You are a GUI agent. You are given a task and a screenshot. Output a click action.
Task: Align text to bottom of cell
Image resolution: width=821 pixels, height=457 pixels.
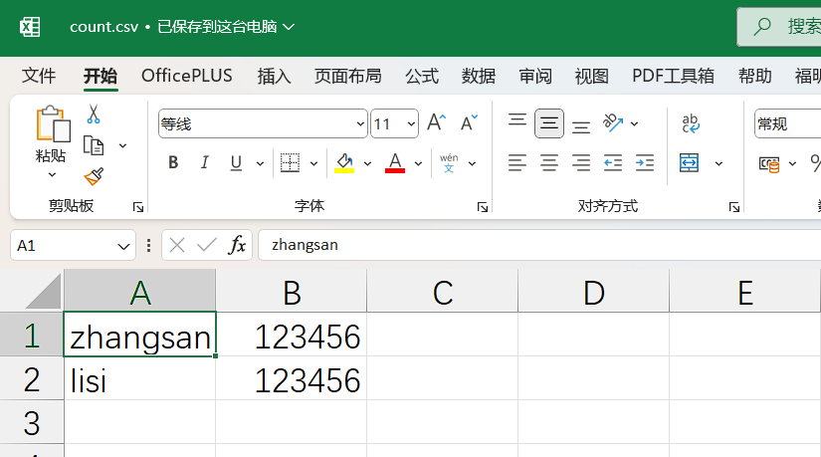[581, 127]
